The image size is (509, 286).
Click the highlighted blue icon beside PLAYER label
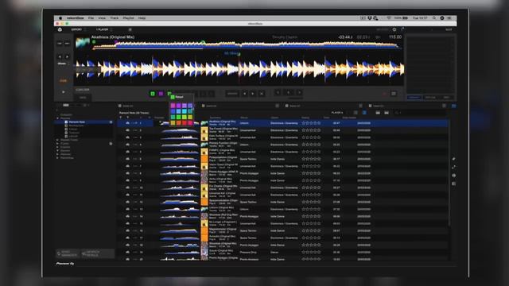click(364, 113)
